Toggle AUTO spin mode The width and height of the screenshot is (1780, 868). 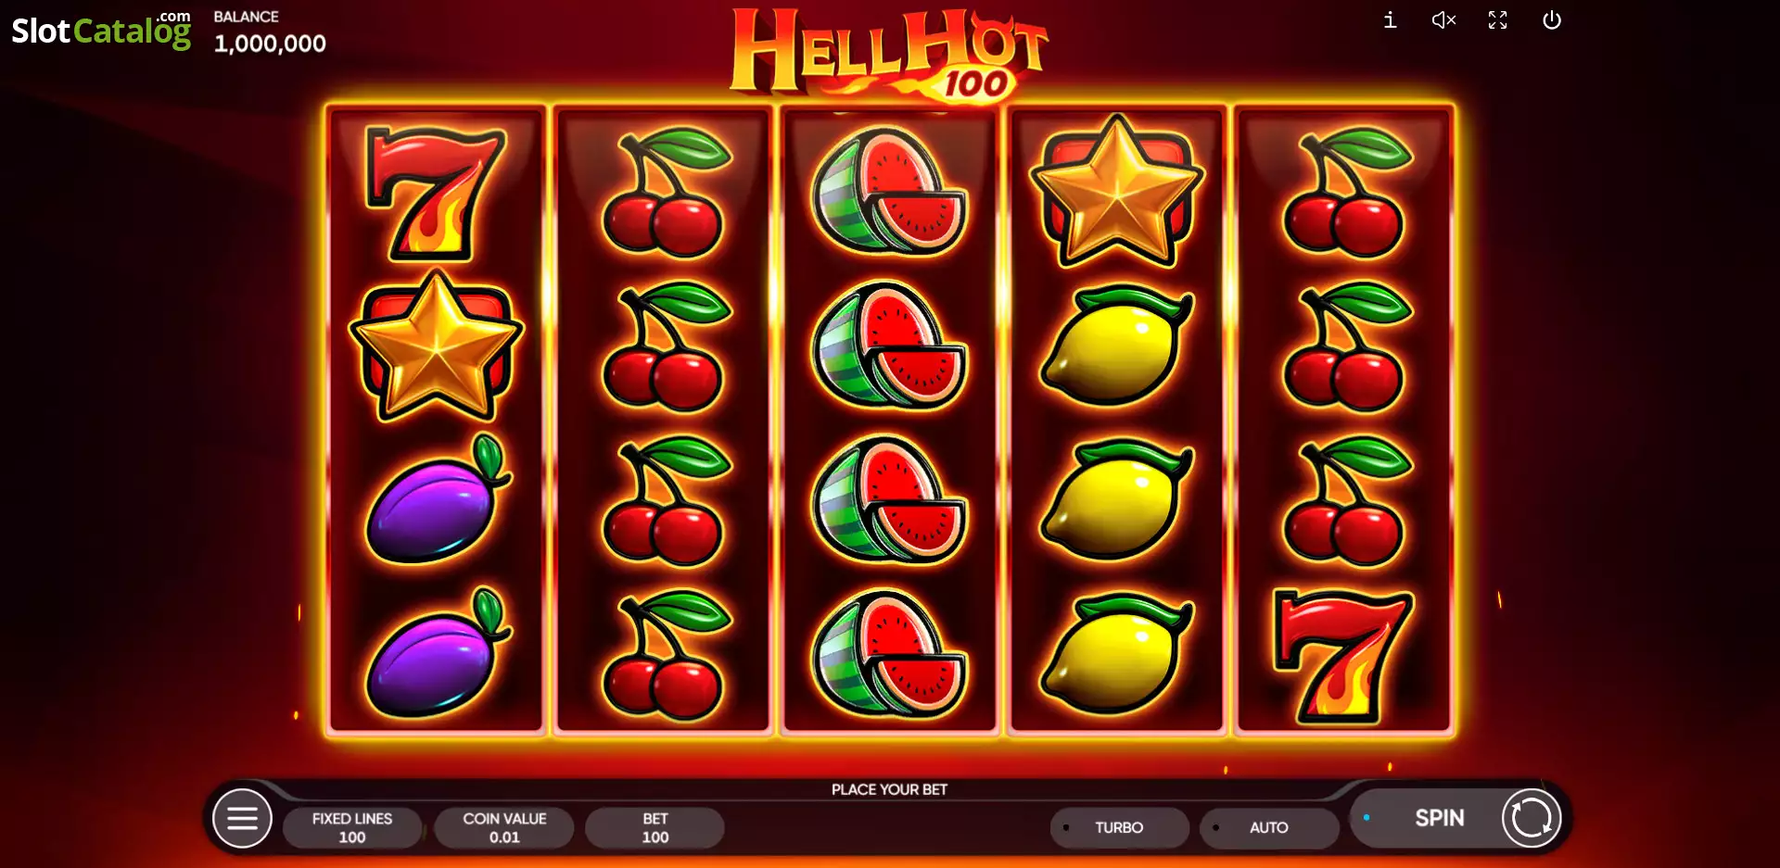1269,827
